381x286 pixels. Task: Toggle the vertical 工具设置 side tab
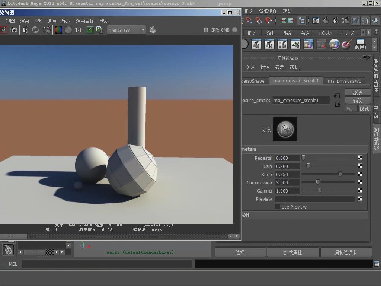(376, 109)
